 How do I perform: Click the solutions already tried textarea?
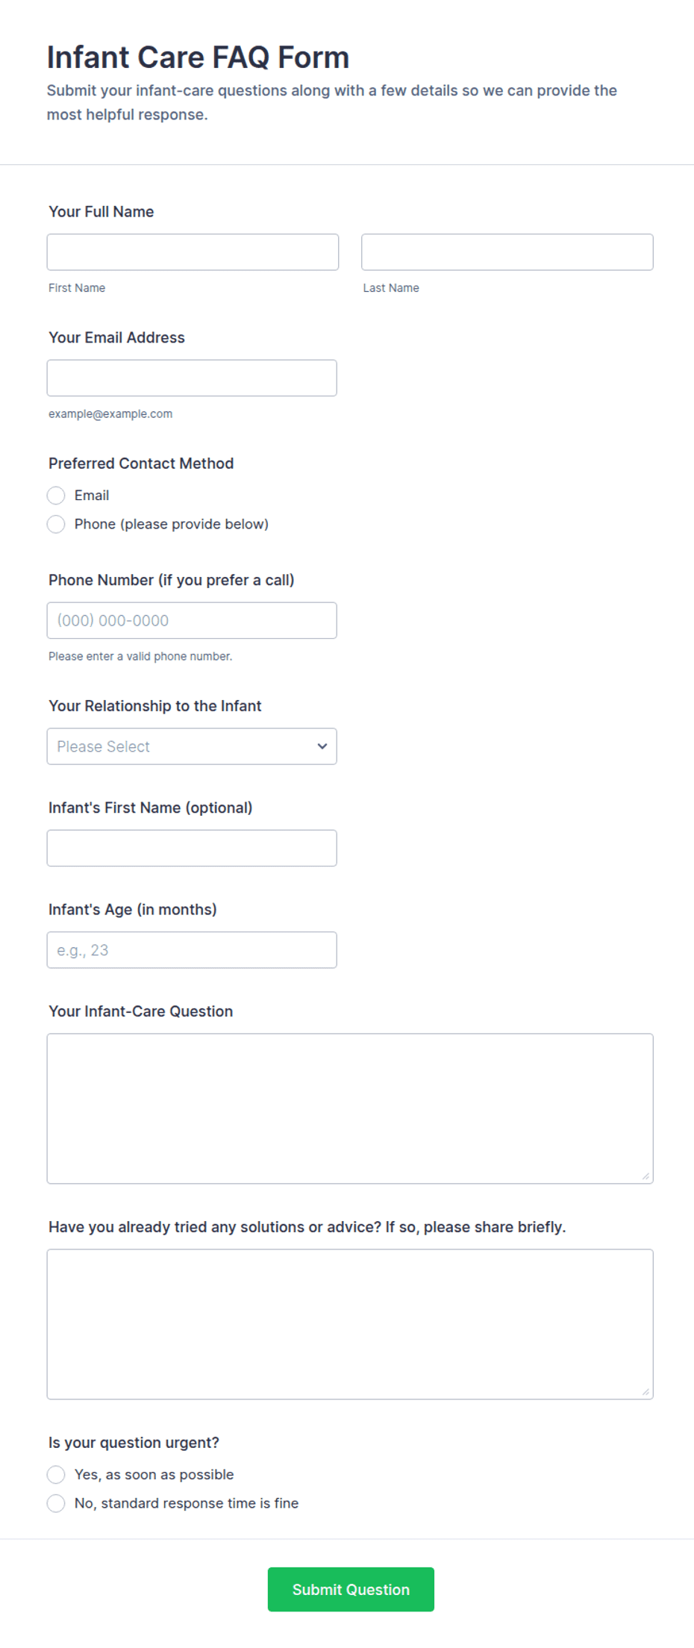(x=350, y=1325)
